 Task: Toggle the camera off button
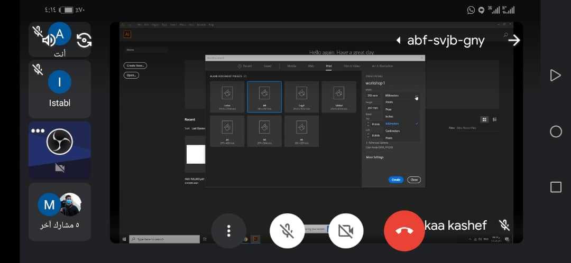346,231
